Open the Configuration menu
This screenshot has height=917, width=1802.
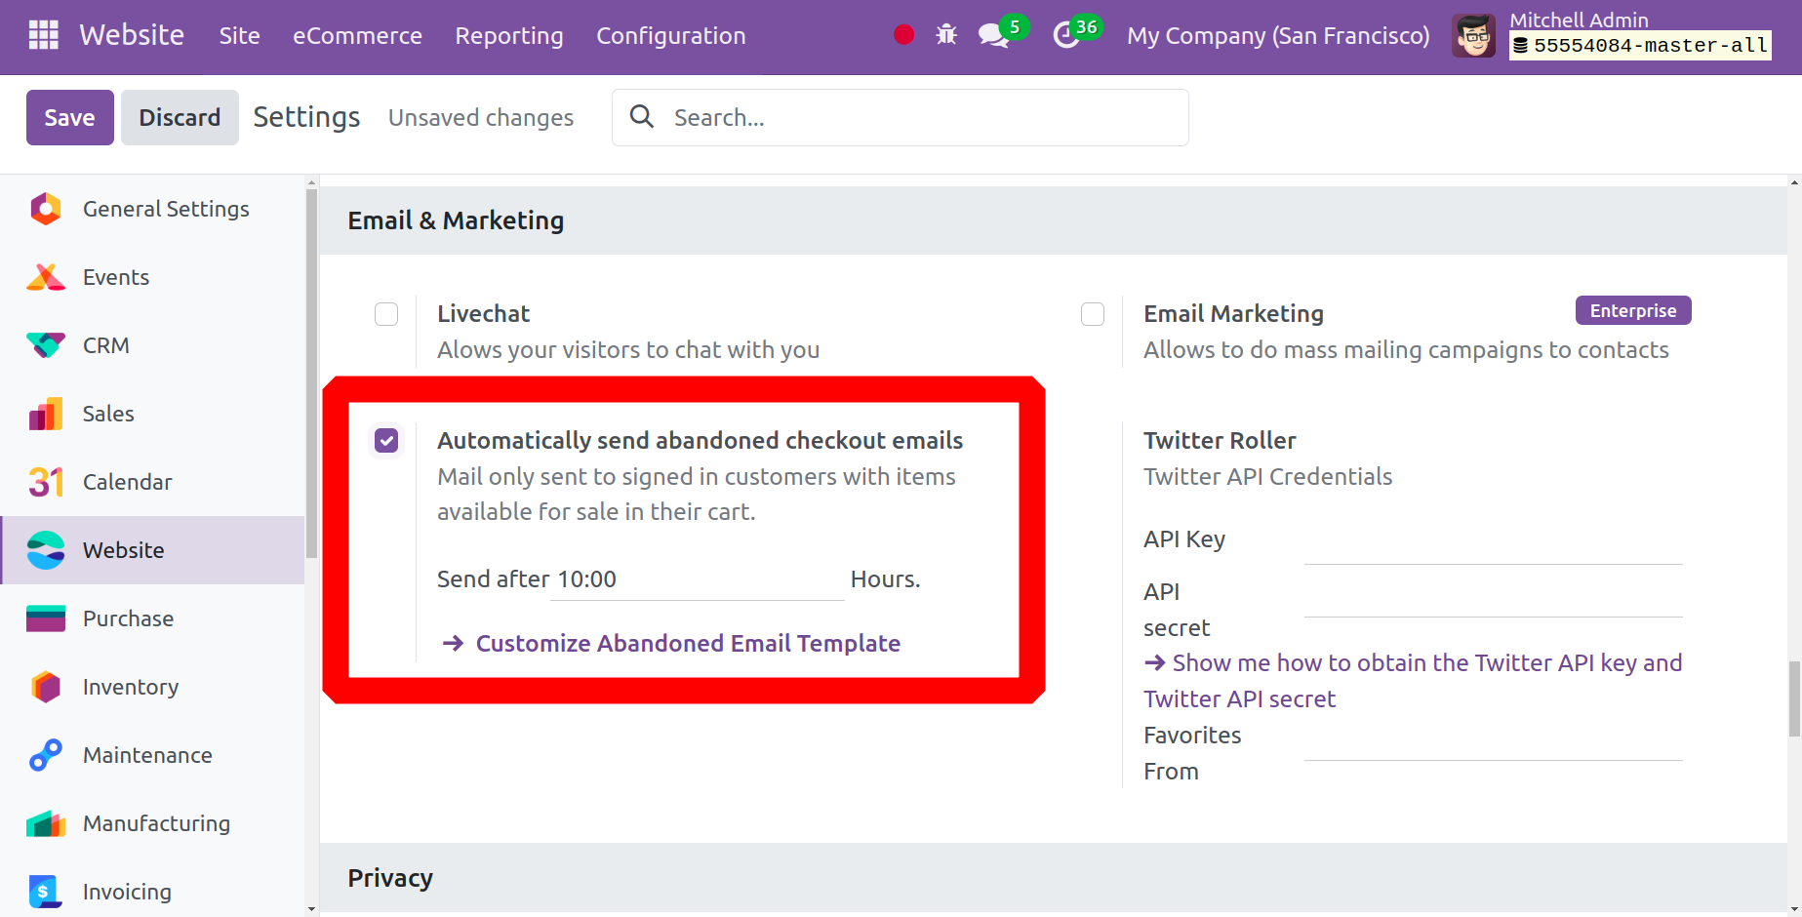pos(670,36)
